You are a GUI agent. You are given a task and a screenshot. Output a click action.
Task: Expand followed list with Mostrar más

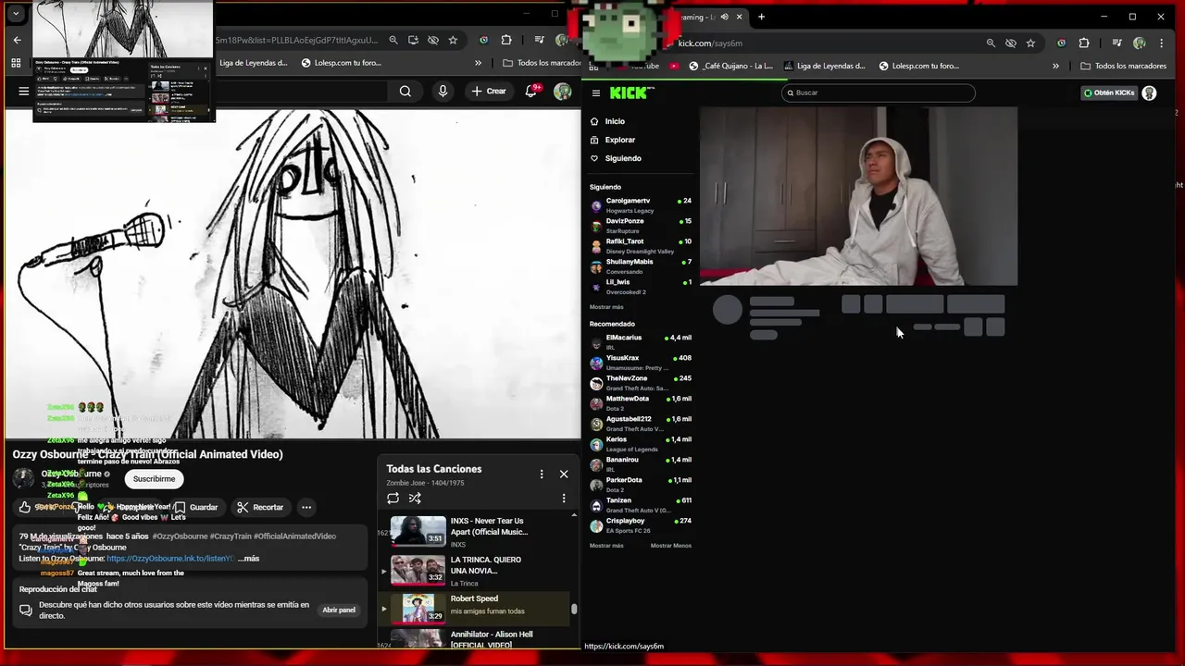click(606, 307)
